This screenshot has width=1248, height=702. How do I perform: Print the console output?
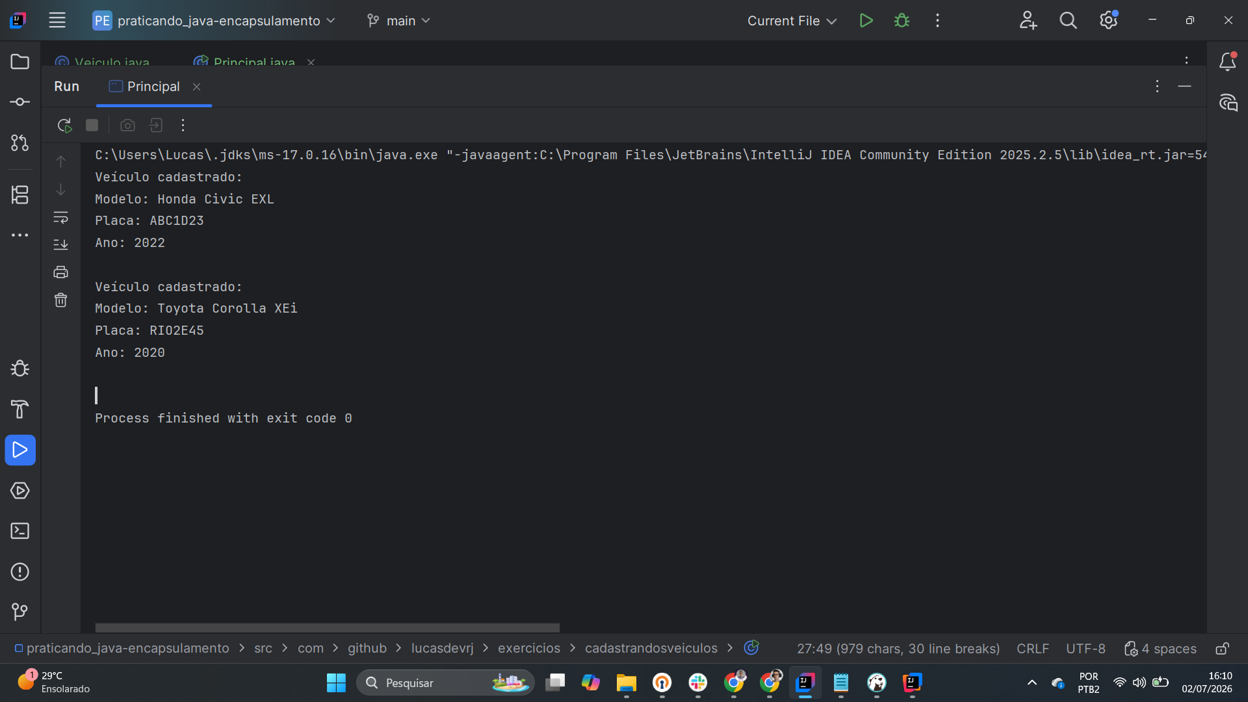point(60,272)
